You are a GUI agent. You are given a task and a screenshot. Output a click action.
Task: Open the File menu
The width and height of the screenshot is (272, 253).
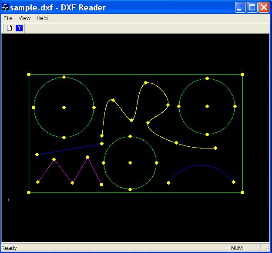pyautogui.click(x=8, y=18)
